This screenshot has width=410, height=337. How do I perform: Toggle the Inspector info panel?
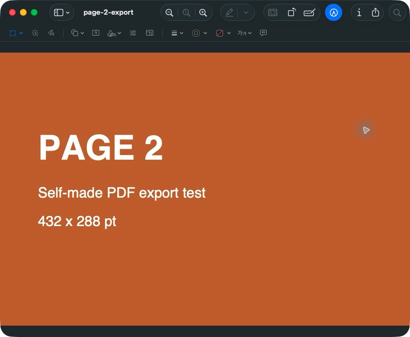pyautogui.click(x=359, y=12)
